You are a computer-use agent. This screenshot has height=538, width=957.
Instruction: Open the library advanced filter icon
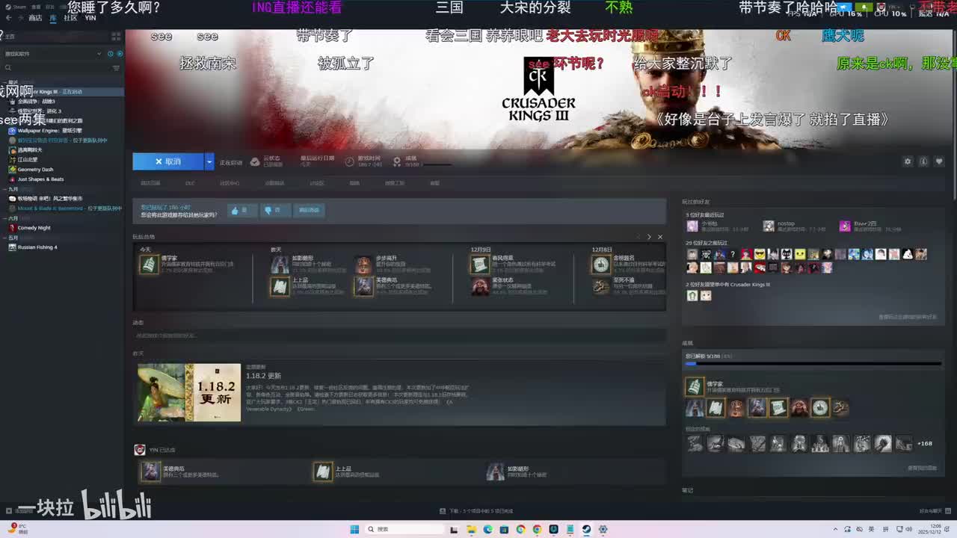pos(116,68)
